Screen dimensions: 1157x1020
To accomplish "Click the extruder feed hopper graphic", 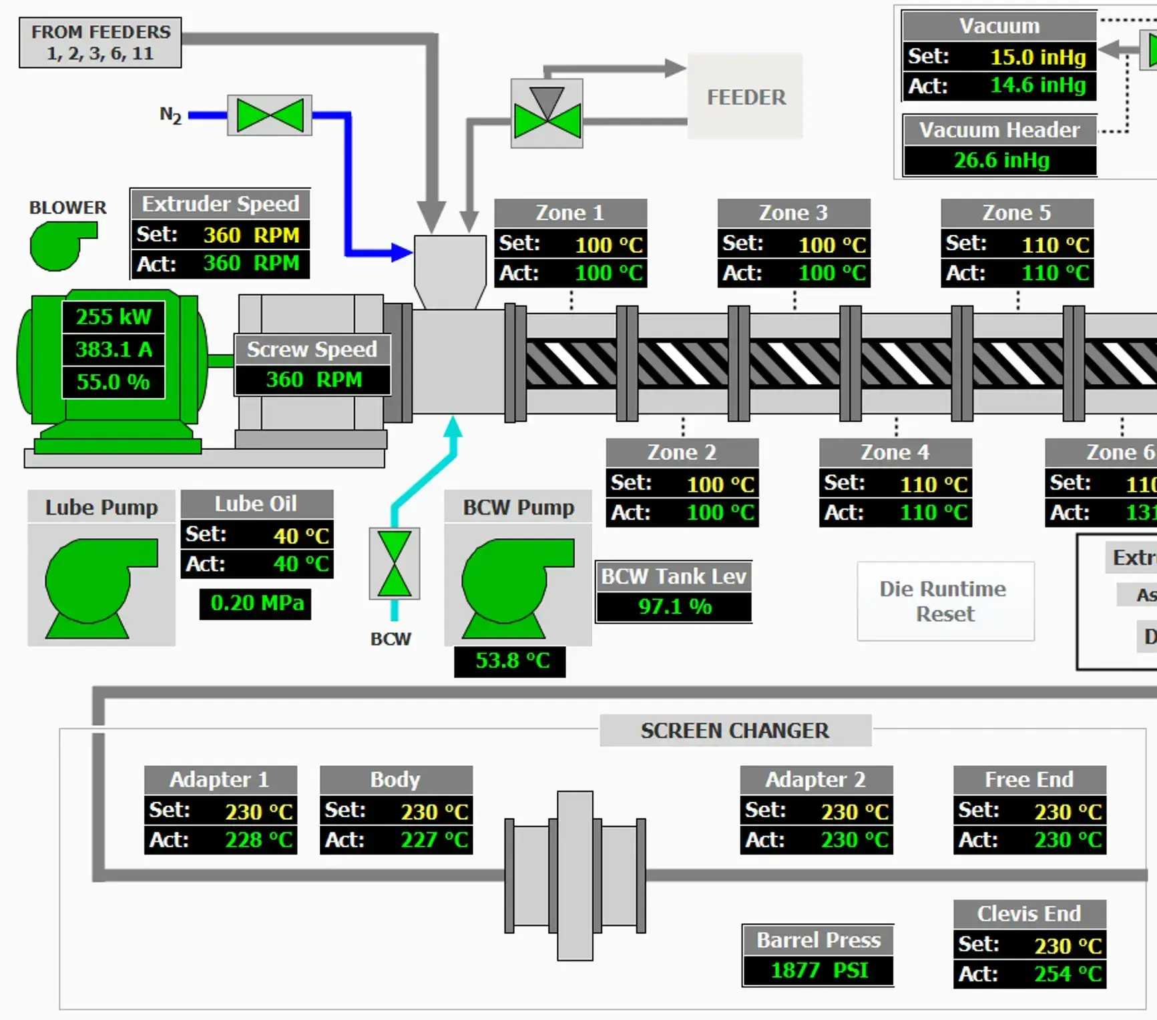I will pos(450,272).
